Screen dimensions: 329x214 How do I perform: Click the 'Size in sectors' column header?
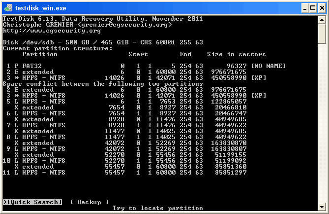tap(237, 54)
